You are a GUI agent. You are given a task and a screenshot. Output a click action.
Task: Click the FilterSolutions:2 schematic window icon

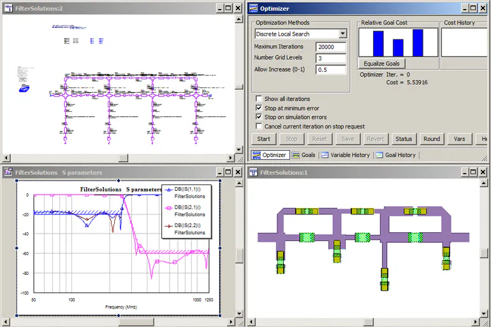pyautogui.click(x=8, y=8)
